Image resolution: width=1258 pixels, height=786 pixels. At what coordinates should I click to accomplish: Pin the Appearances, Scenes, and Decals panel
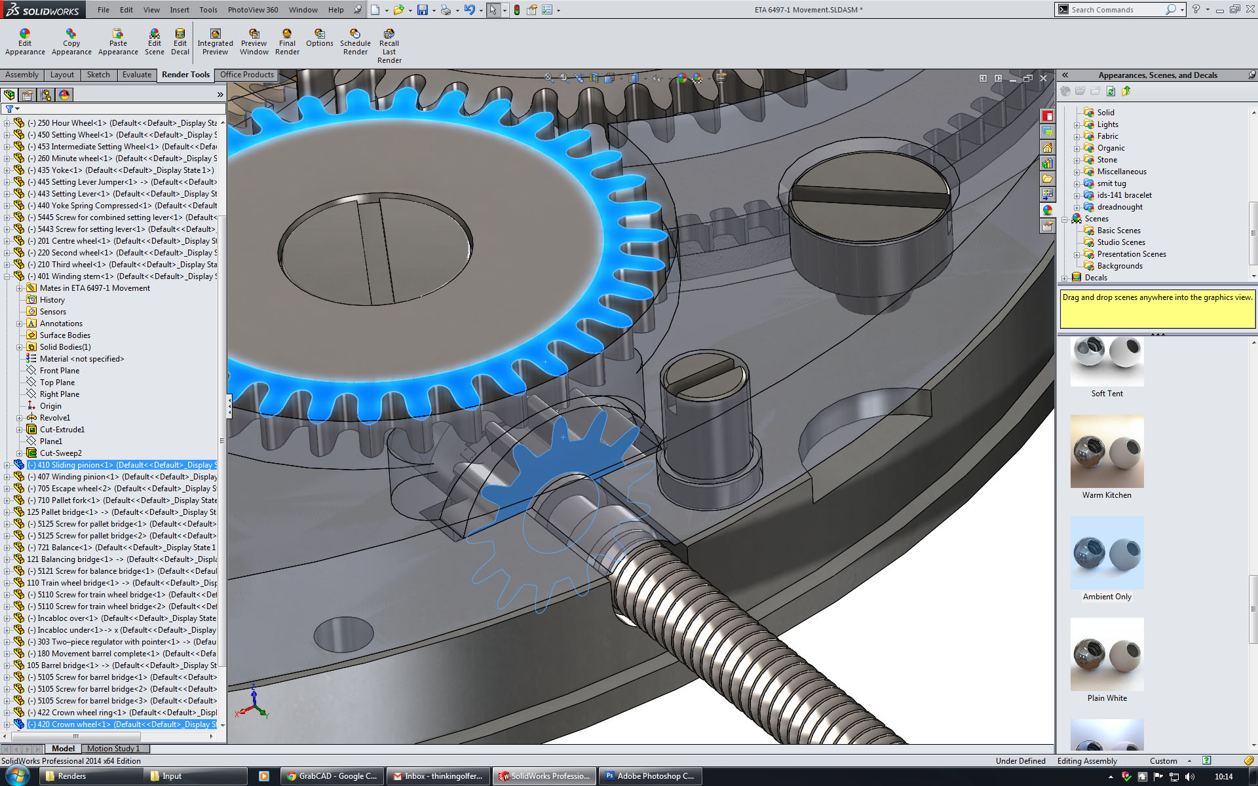point(1251,75)
